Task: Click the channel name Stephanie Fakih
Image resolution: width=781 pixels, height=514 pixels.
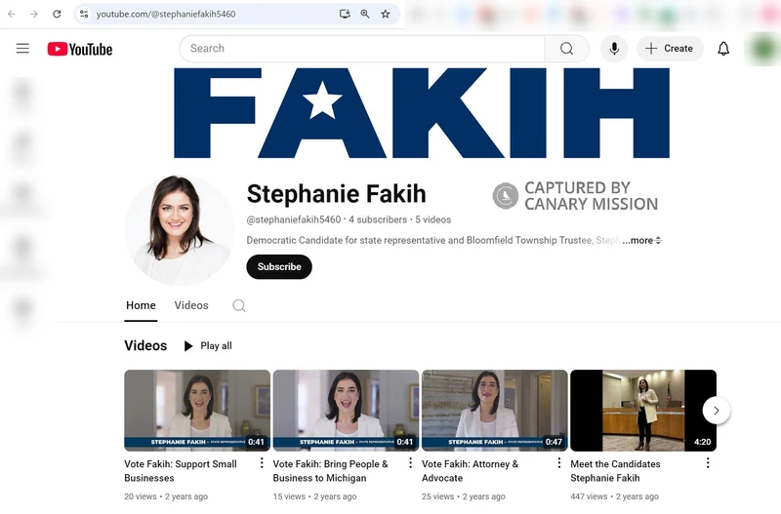Action: tap(336, 193)
